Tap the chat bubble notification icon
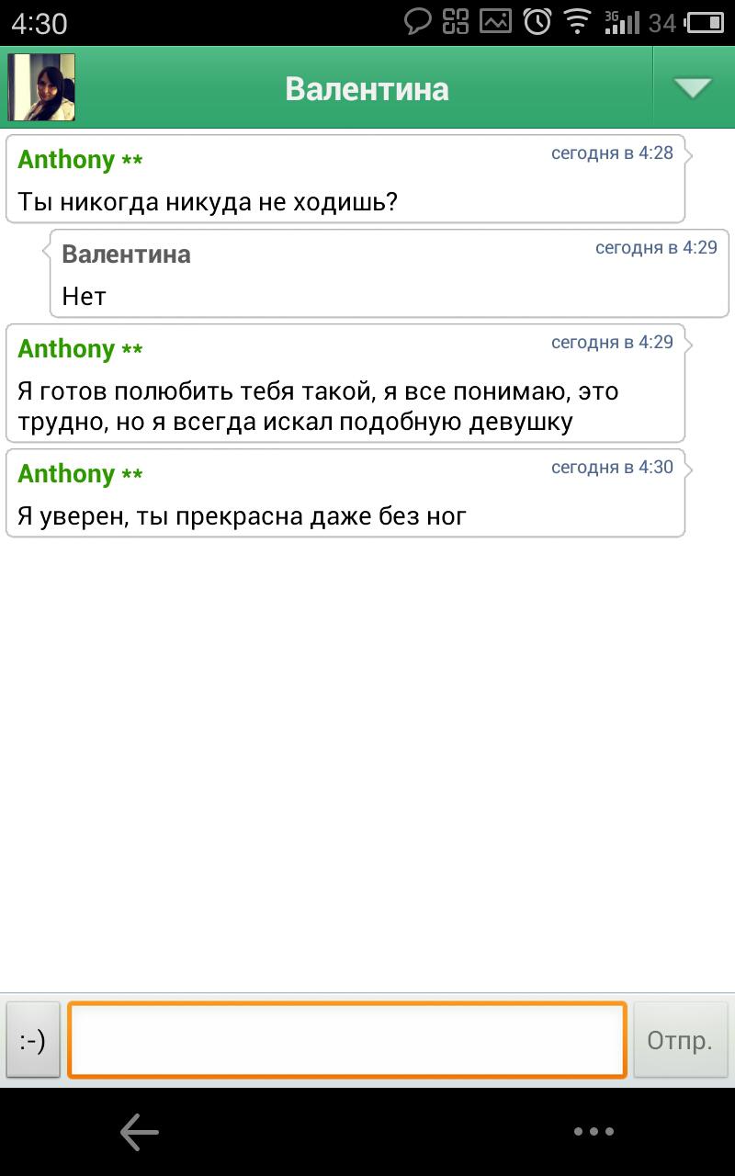 (x=419, y=21)
